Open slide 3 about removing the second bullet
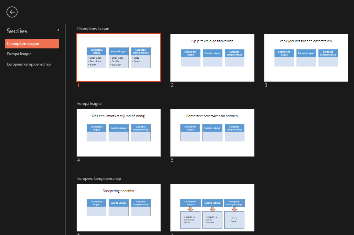354x235 pixels. point(306,57)
